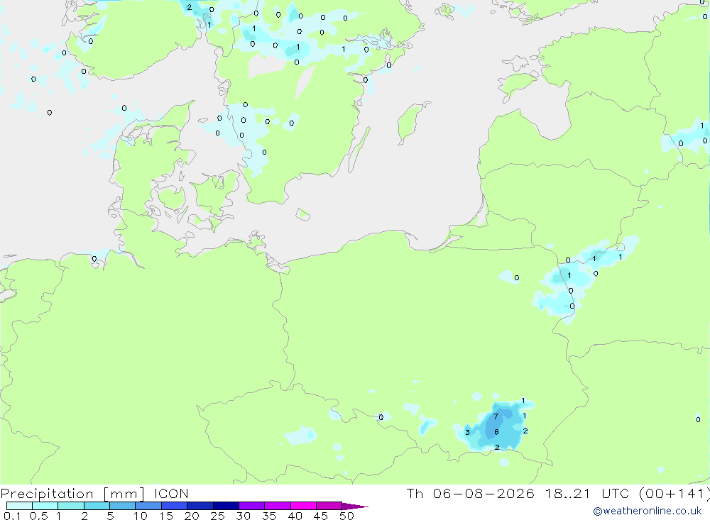The height and width of the screenshot is (520, 710).
Task: Click the legend label '35'
Action: click(269, 516)
